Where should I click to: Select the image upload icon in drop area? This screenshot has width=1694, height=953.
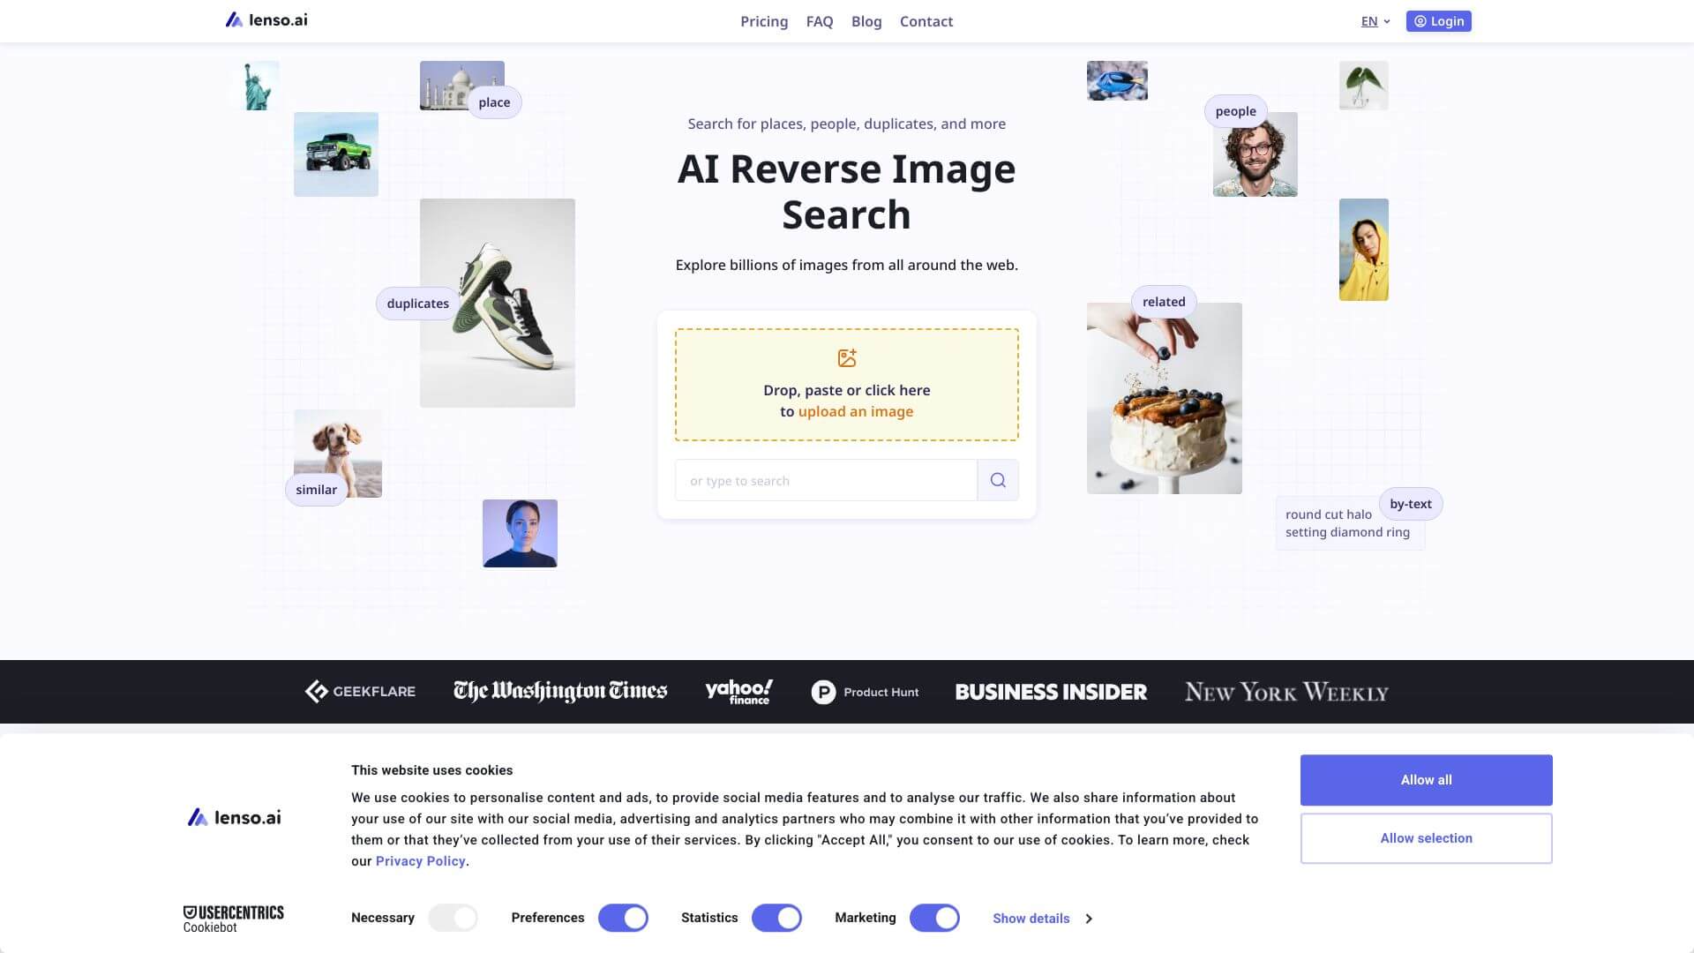pos(846,358)
